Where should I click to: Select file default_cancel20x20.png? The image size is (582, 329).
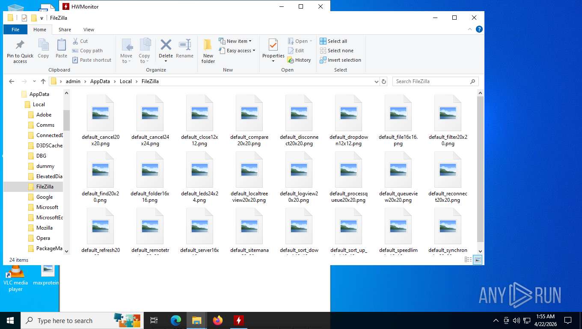(x=101, y=120)
